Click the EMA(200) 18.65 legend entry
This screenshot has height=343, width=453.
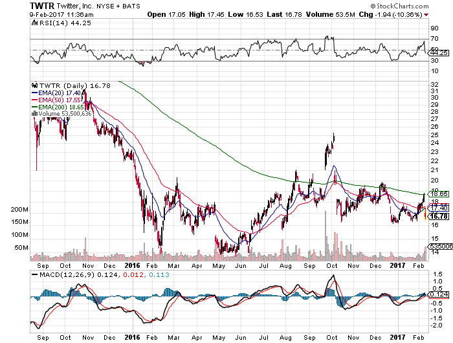click(61, 107)
